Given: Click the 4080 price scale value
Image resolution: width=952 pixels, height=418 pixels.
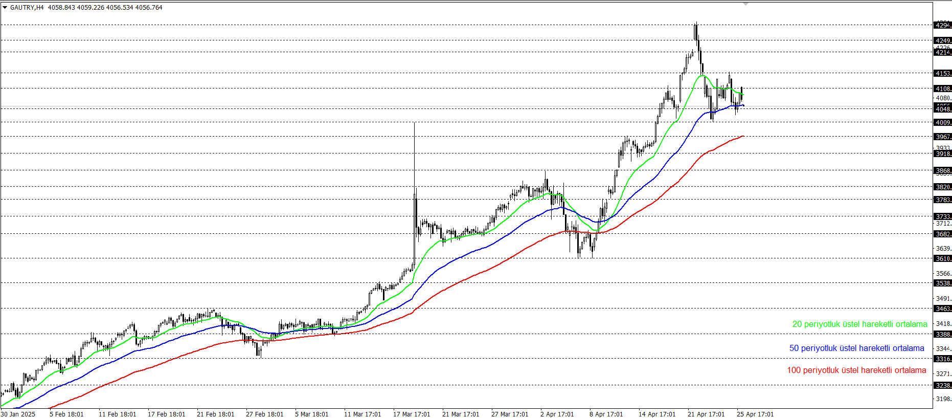Looking at the screenshot, I should (943, 98).
